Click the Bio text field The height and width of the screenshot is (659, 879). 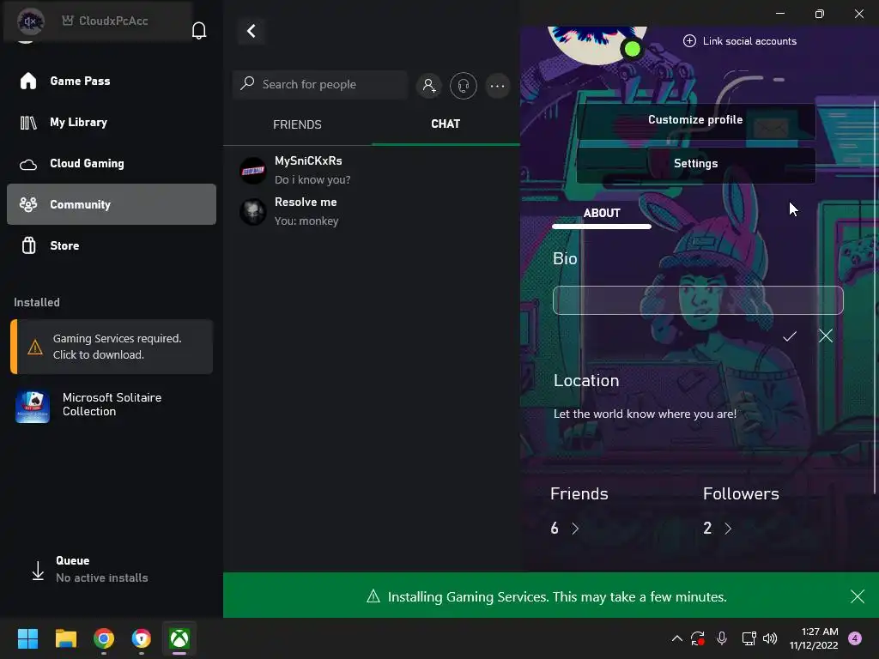click(698, 300)
